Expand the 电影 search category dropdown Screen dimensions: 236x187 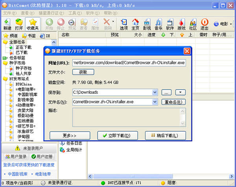tap(231, 24)
